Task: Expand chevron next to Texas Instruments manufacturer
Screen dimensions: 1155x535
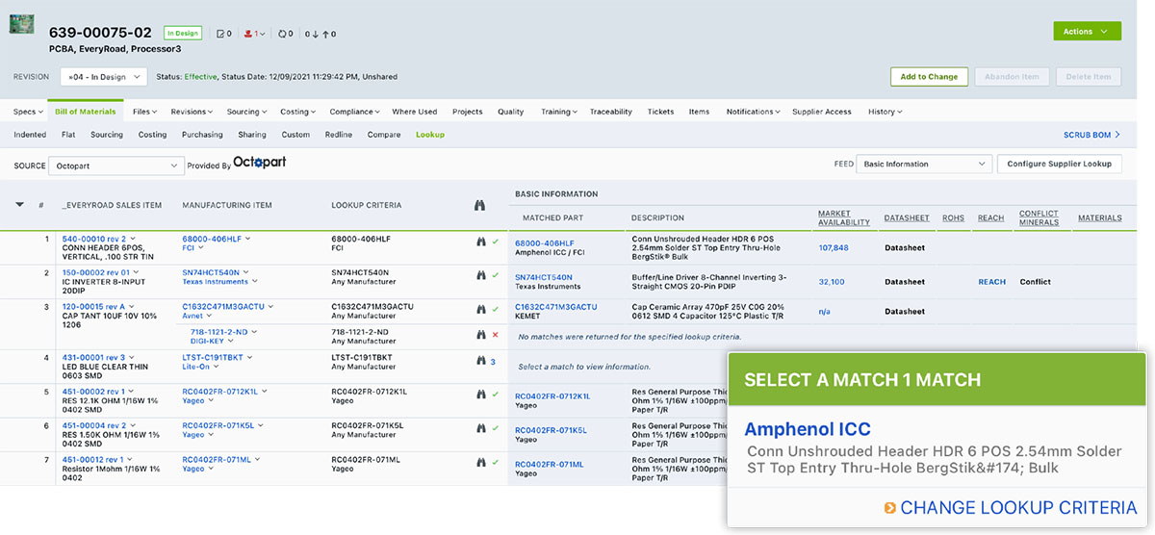Action: [x=255, y=282]
